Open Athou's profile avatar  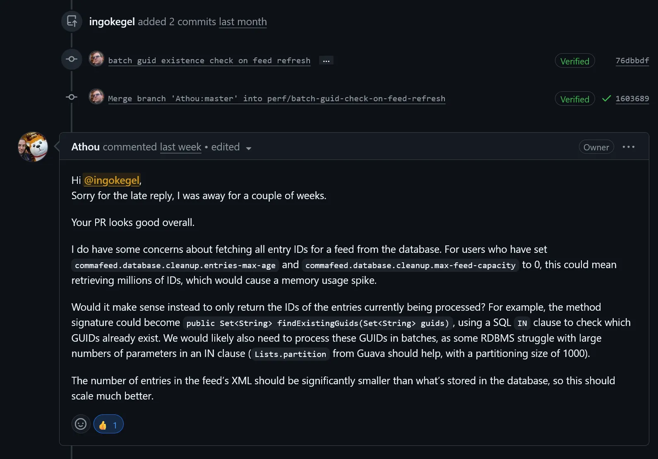(x=33, y=147)
